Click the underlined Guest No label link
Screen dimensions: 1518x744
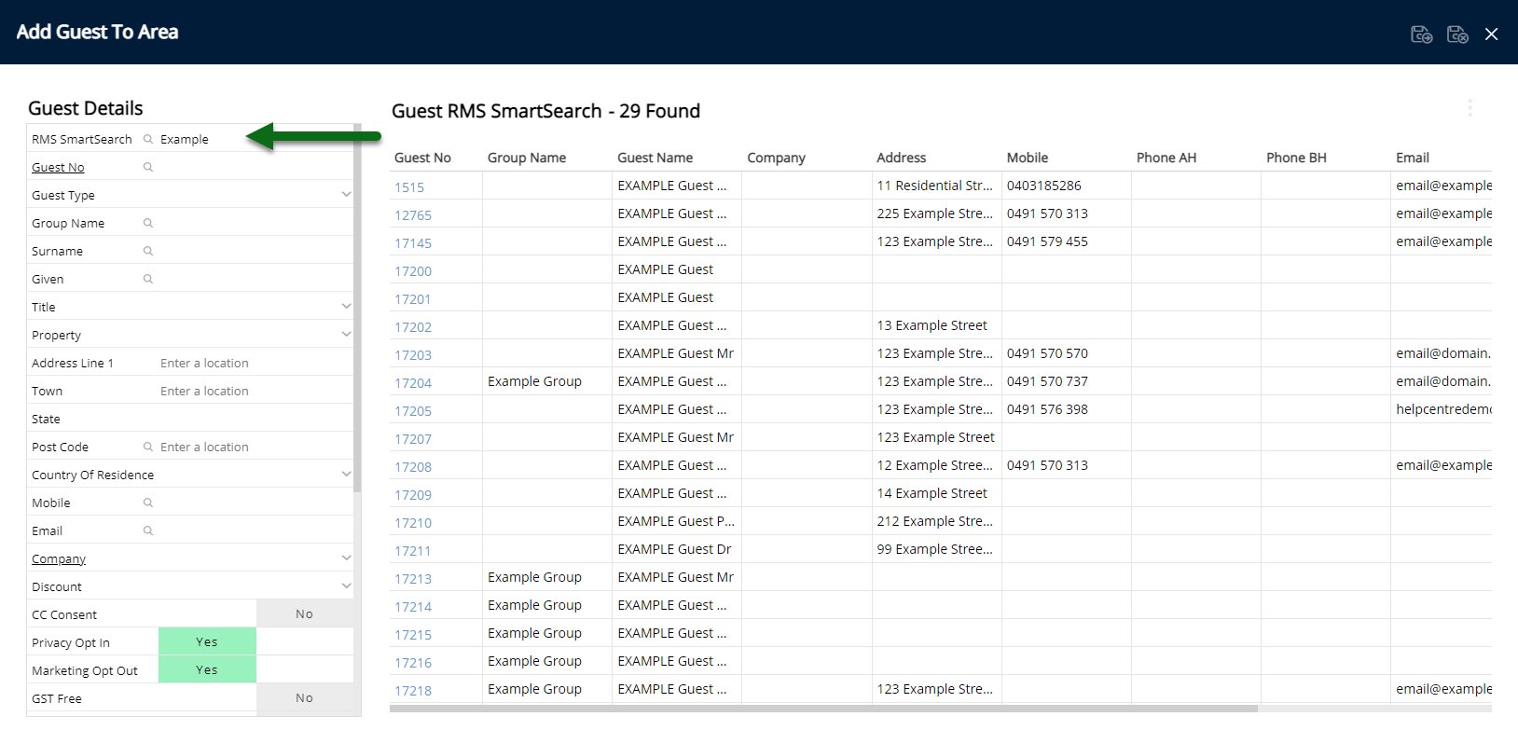pyautogui.click(x=58, y=167)
